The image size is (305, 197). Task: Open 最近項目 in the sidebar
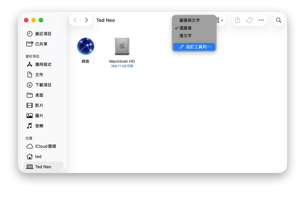point(43,34)
